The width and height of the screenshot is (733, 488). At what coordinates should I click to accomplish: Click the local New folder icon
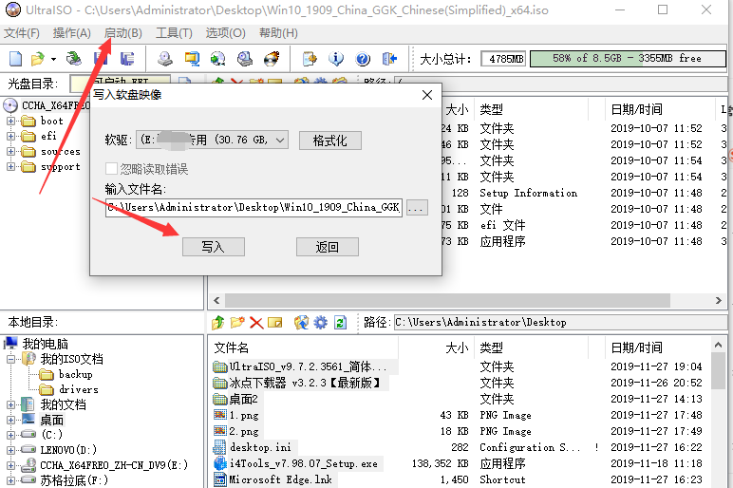click(x=237, y=323)
